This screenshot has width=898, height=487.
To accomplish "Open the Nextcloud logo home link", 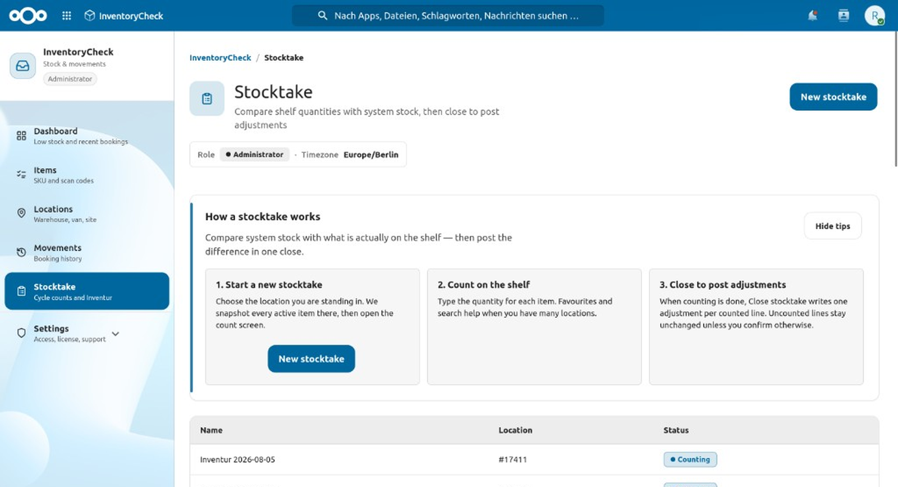I will pyautogui.click(x=28, y=16).
